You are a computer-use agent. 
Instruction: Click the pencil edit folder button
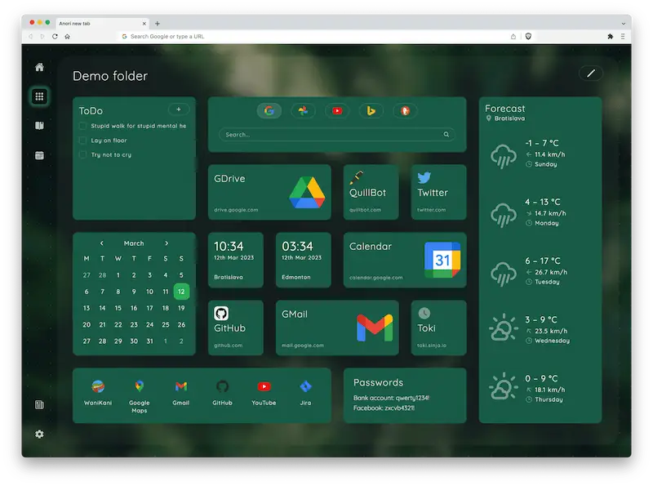pyautogui.click(x=590, y=74)
